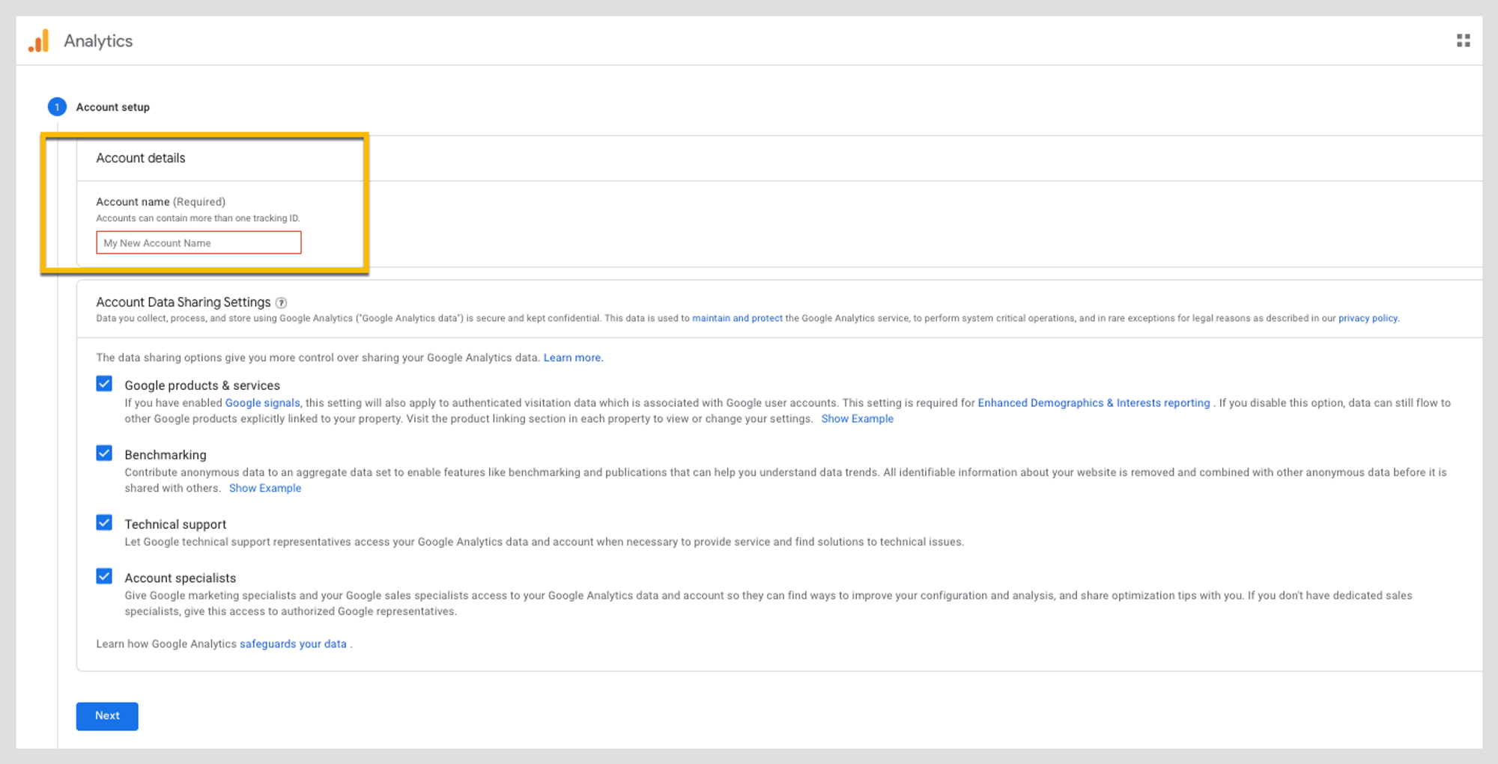Click the account name input field
Viewport: 1498px width, 764px height.
point(198,243)
